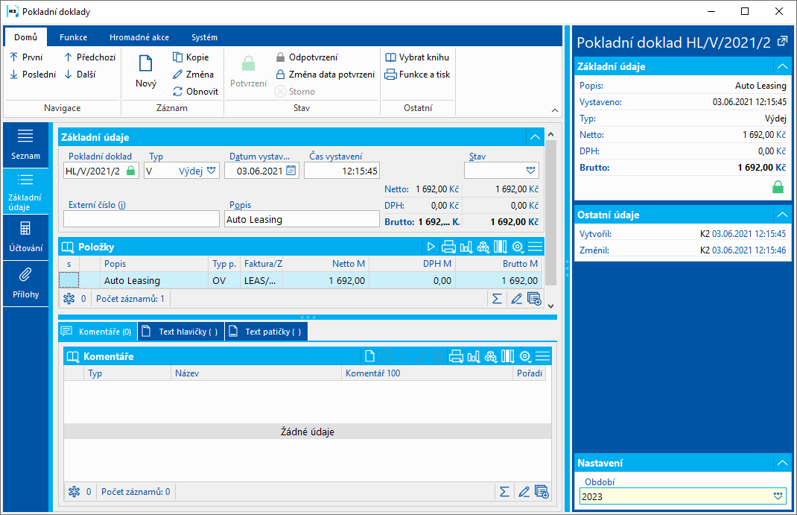Open hamburger menu in Položky toolbar
Image resolution: width=797 pixels, height=515 pixels.
coord(536,247)
